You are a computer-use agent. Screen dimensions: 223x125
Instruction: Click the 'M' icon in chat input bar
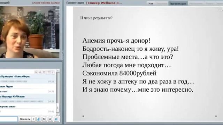[x=45, y=119]
